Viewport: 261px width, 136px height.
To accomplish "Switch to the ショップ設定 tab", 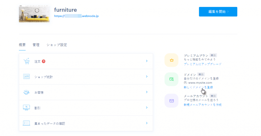I will (57, 45).
